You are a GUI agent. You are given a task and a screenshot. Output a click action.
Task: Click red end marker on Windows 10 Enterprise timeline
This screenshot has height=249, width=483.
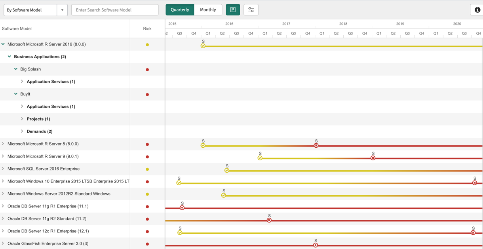[475, 183]
